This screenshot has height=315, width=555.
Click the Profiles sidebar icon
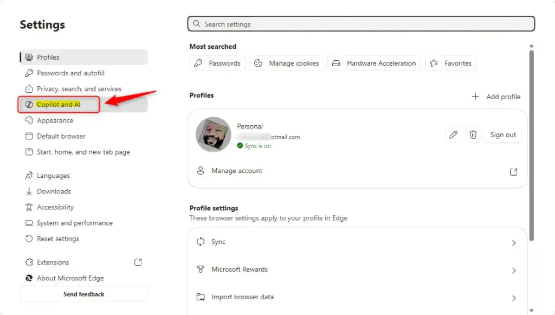tap(29, 57)
